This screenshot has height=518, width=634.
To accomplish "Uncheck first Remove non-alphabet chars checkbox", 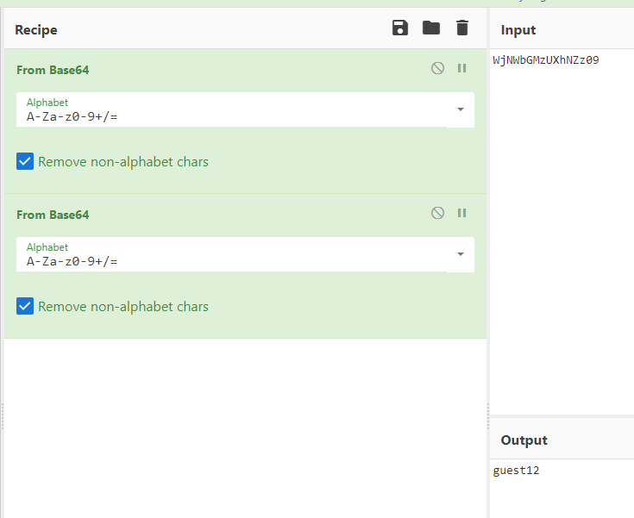I will (x=25, y=161).
